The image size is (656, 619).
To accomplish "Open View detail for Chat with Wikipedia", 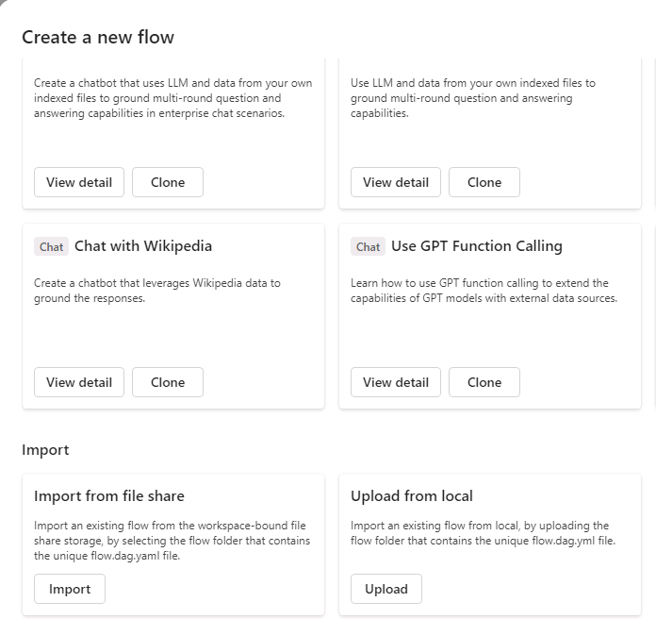I will pos(79,382).
